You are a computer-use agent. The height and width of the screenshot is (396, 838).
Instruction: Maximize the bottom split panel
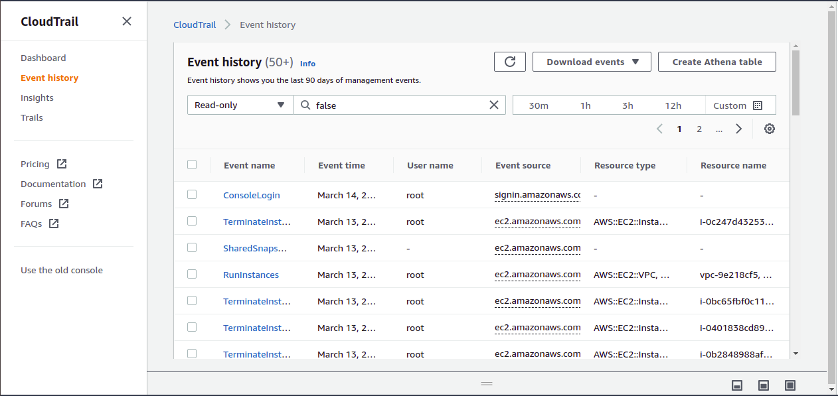[x=790, y=385]
